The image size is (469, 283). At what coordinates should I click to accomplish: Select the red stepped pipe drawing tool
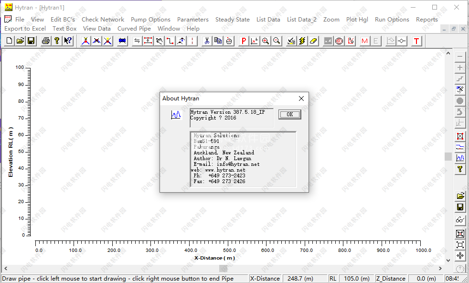point(170,41)
